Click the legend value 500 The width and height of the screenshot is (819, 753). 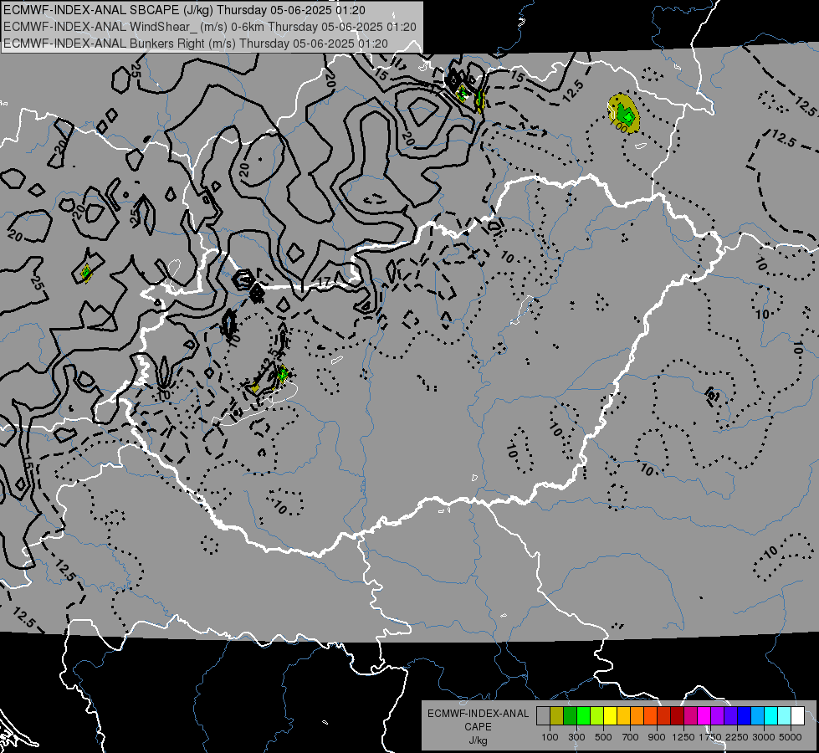(x=603, y=737)
